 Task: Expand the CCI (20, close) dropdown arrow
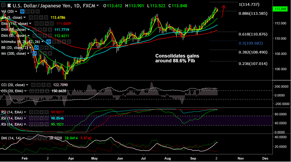point(27,85)
